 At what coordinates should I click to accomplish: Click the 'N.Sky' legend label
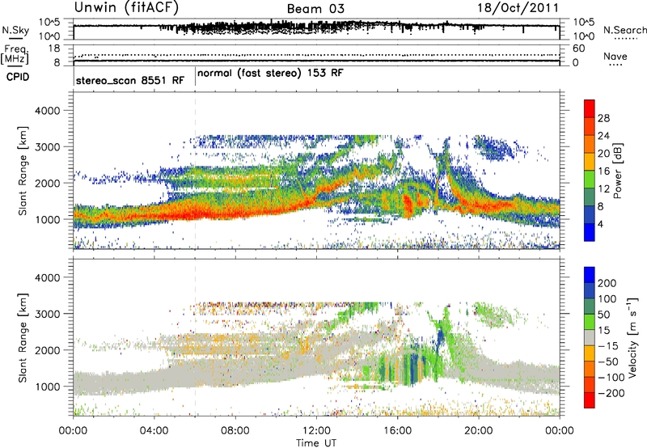coord(15,30)
